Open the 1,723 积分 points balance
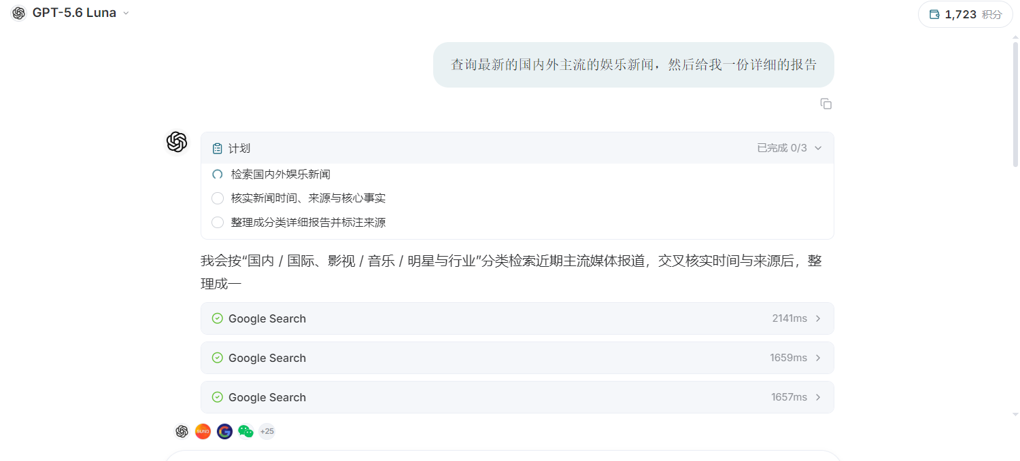1020x461 pixels. coord(965,14)
